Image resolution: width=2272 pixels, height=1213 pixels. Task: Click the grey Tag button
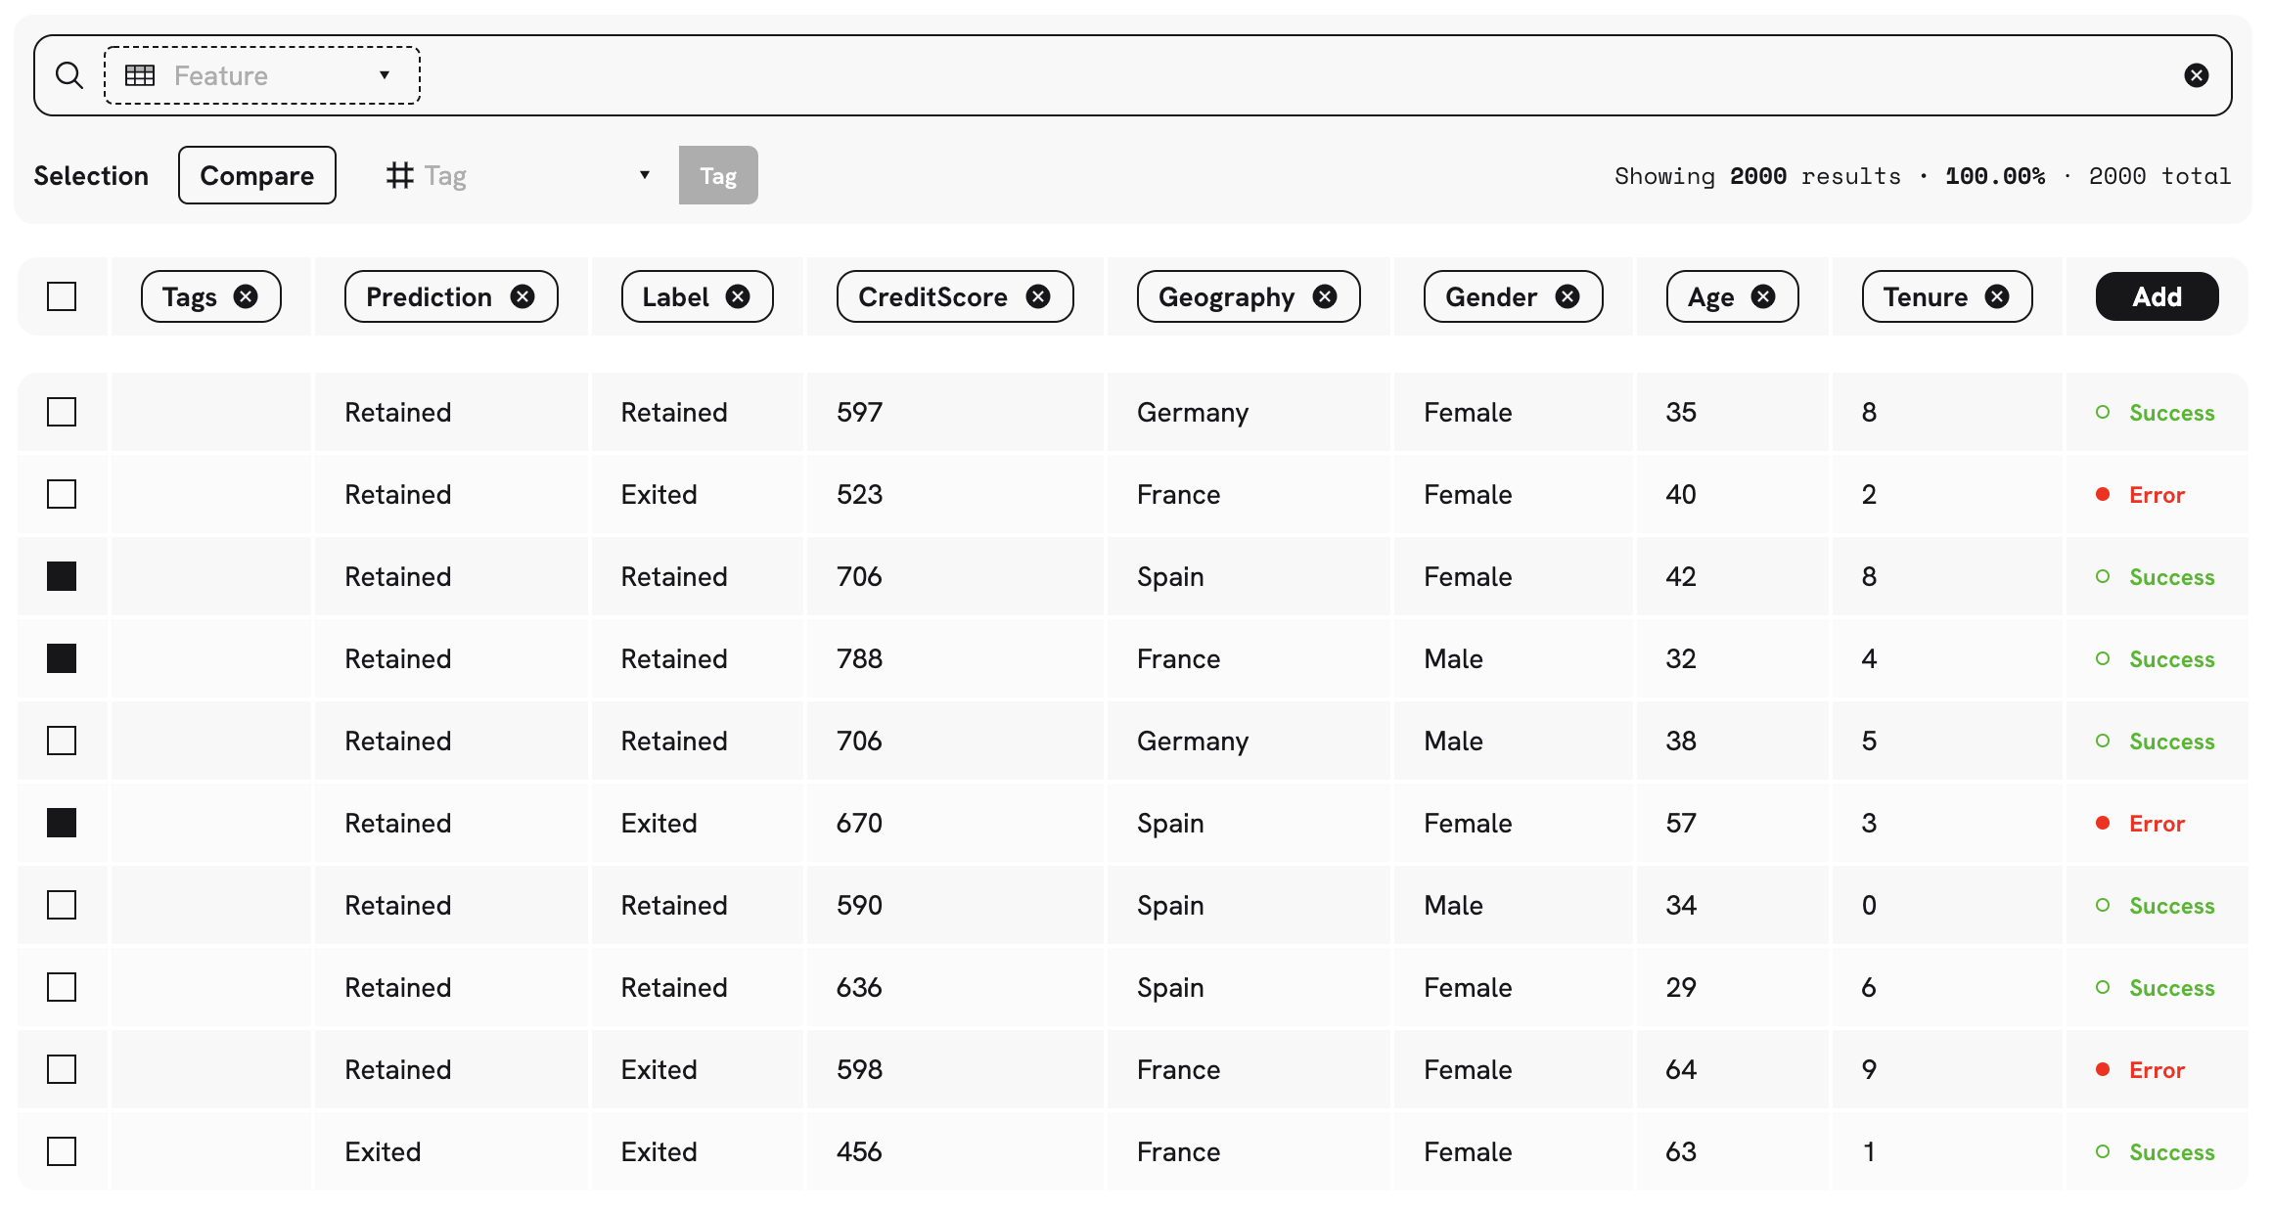(717, 175)
